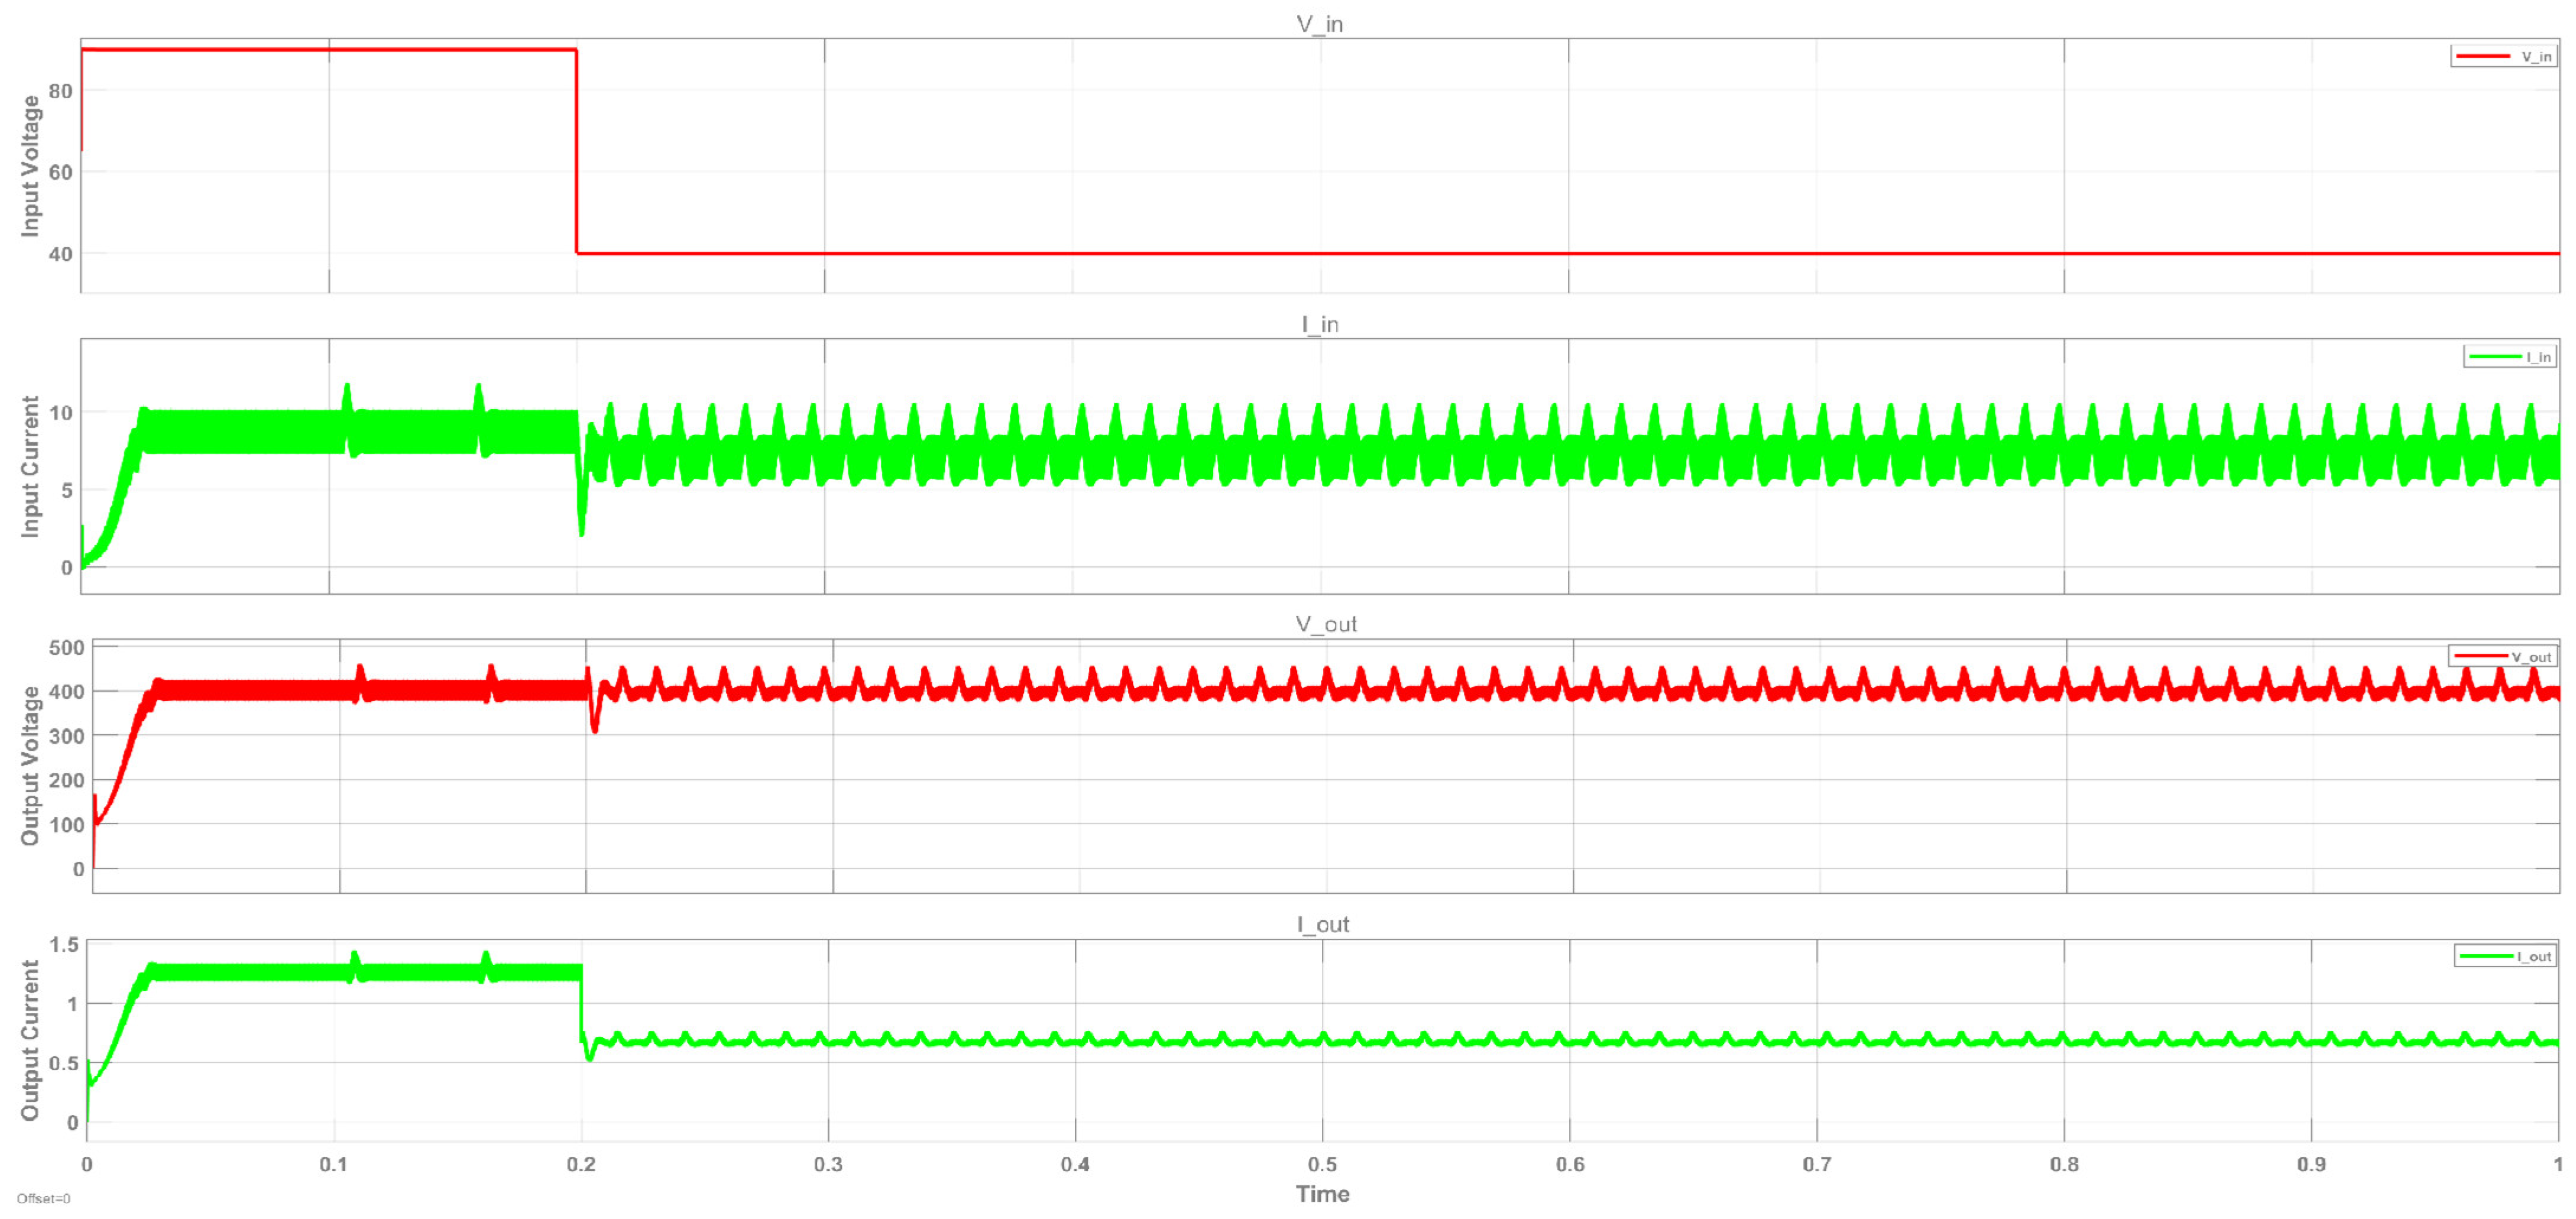Select the I_in plot title
This screenshot has height=1219, width=2576.
pos(1319,324)
